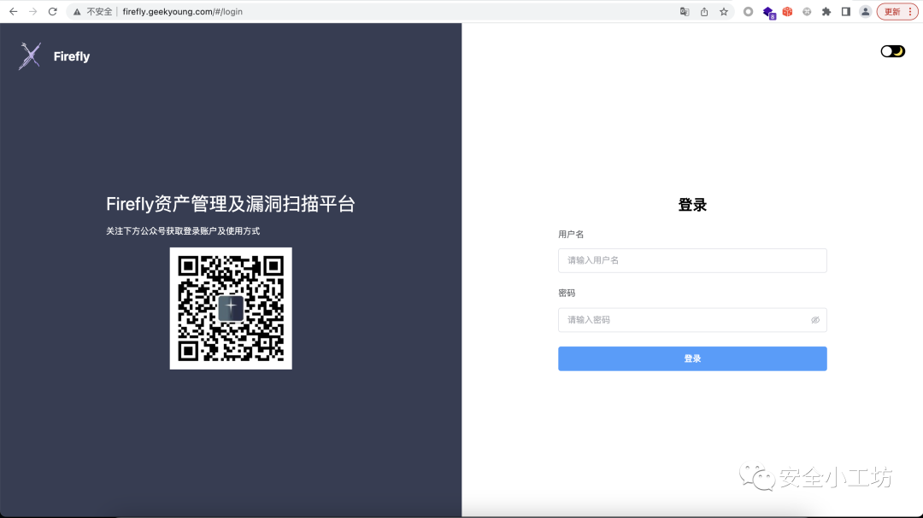Click the firefly.geekyoung.com URL in address bar

pyautogui.click(x=183, y=12)
